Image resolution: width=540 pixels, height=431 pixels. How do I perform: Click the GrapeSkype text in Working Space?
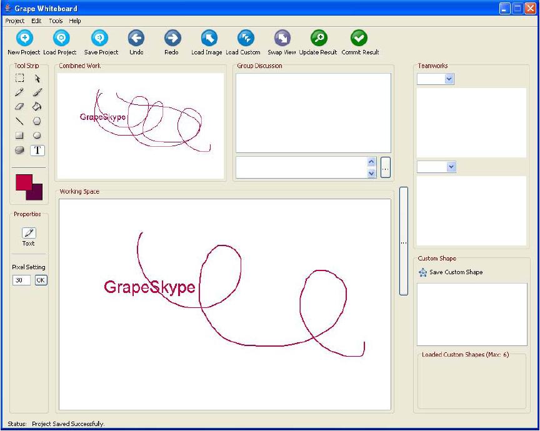point(150,287)
